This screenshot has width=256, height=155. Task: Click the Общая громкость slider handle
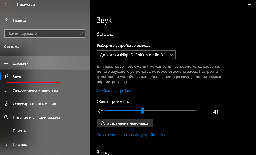pos(143,111)
